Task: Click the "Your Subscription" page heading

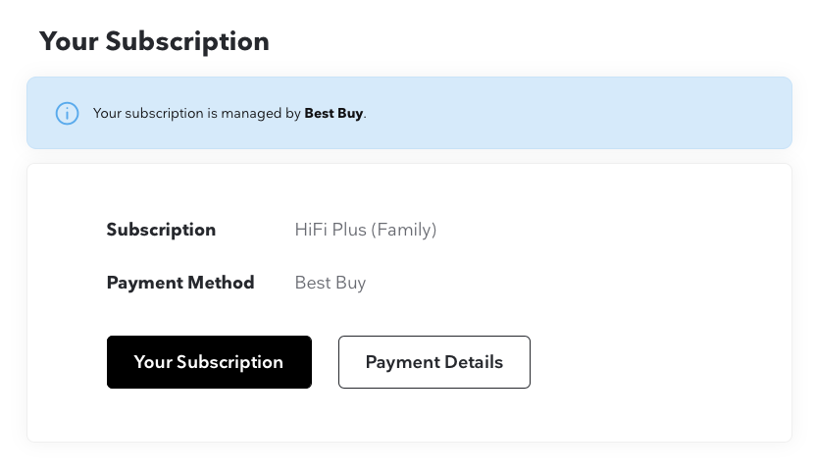Action: (x=154, y=41)
